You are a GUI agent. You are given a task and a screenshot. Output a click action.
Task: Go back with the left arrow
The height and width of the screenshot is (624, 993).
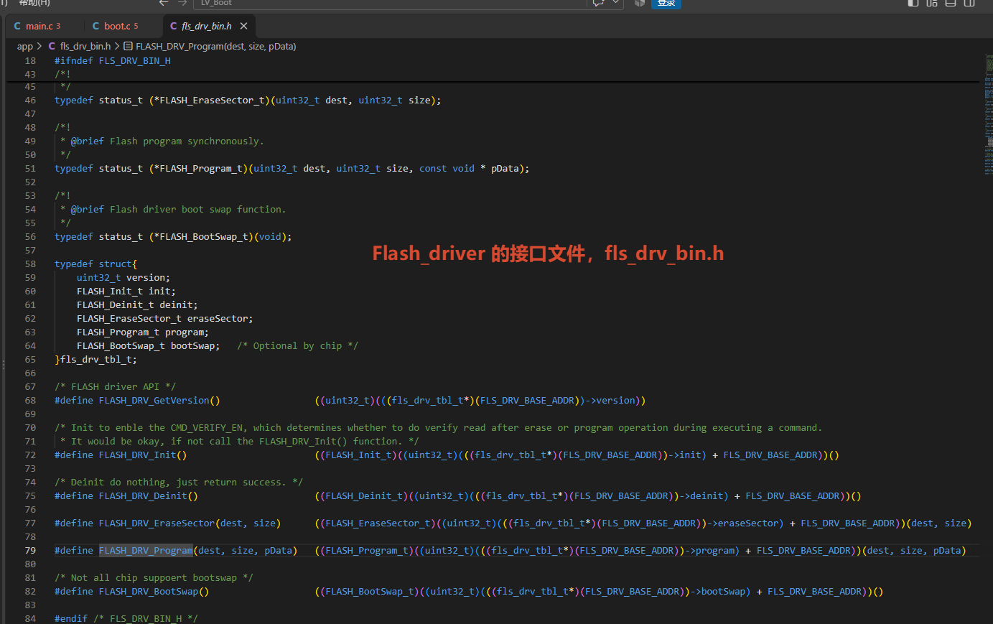(164, 3)
